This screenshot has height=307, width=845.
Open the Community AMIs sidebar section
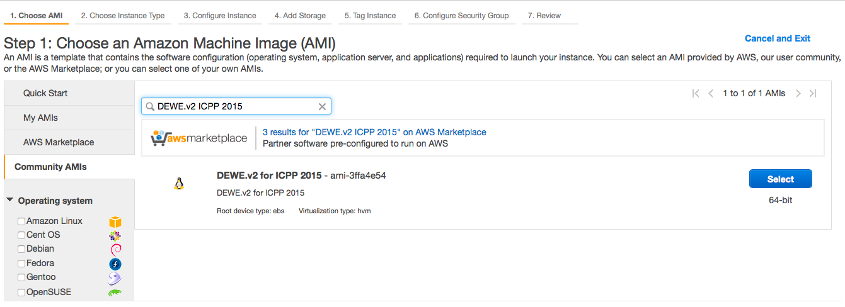69,167
